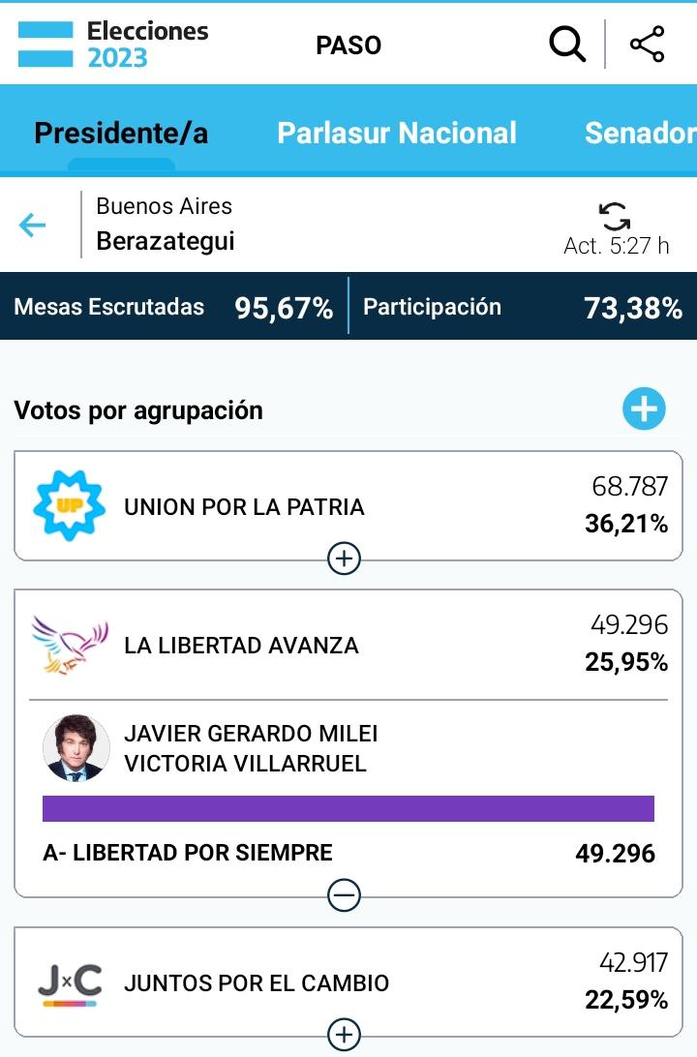Expand Union por la Patria details

pyautogui.click(x=344, y=559)
